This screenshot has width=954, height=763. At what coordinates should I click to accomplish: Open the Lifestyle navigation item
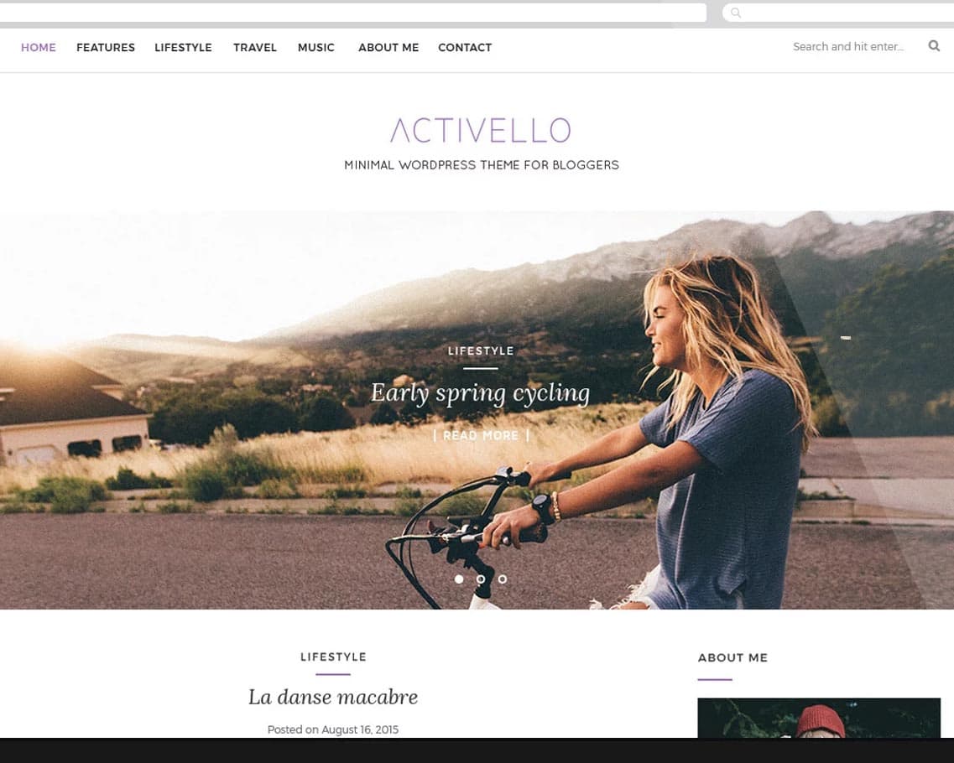183,48
